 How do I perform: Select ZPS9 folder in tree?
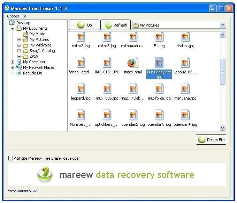coord(34,56)
